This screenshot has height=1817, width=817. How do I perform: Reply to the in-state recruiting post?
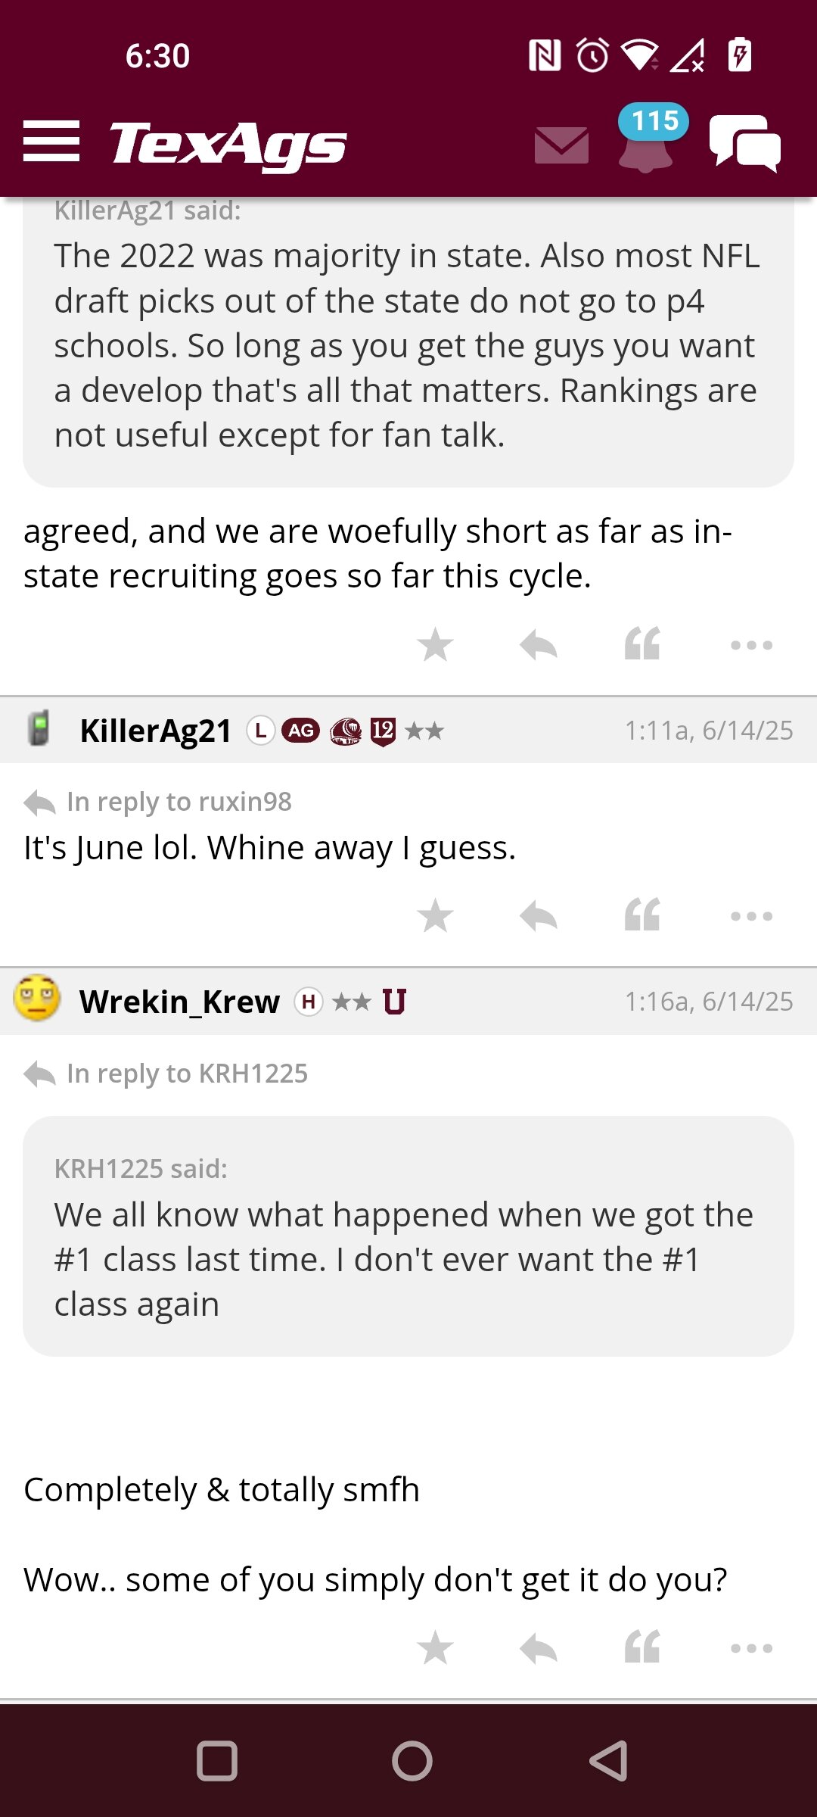click(539, 645)
